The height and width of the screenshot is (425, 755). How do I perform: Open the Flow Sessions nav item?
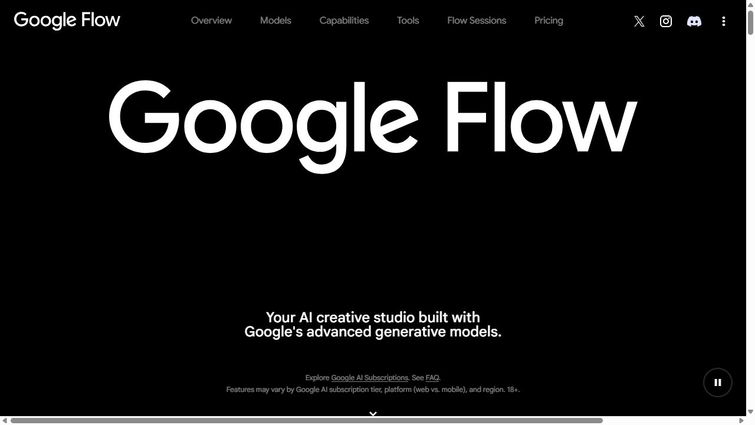[x=477, y=21]
